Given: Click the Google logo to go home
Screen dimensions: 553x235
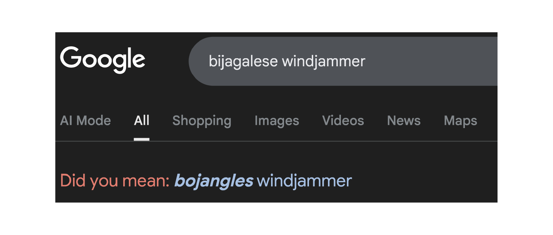Looking at the screenshot, I should click(x=103, y=60).
